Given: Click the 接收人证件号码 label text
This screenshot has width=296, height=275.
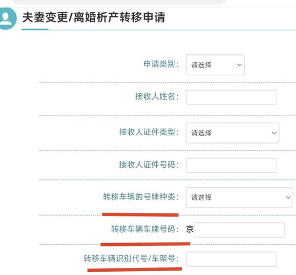Looking at the screenshot, I should (x=149, y=164).
